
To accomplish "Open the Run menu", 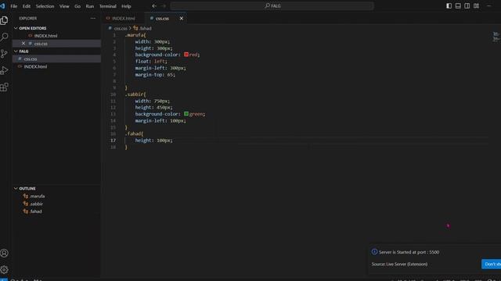I will (x=90, y=6).
